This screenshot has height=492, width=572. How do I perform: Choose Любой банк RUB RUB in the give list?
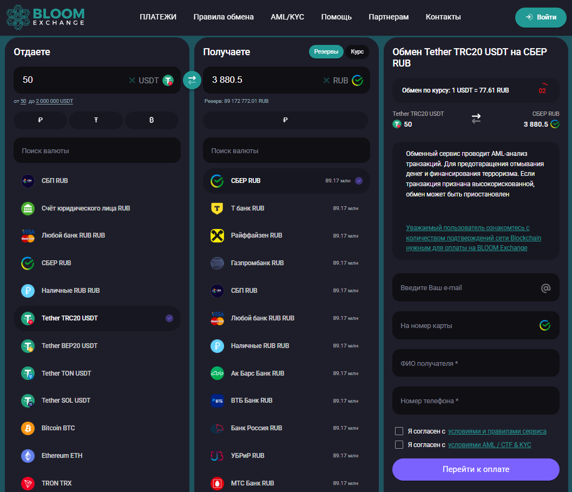coord(97,235)
